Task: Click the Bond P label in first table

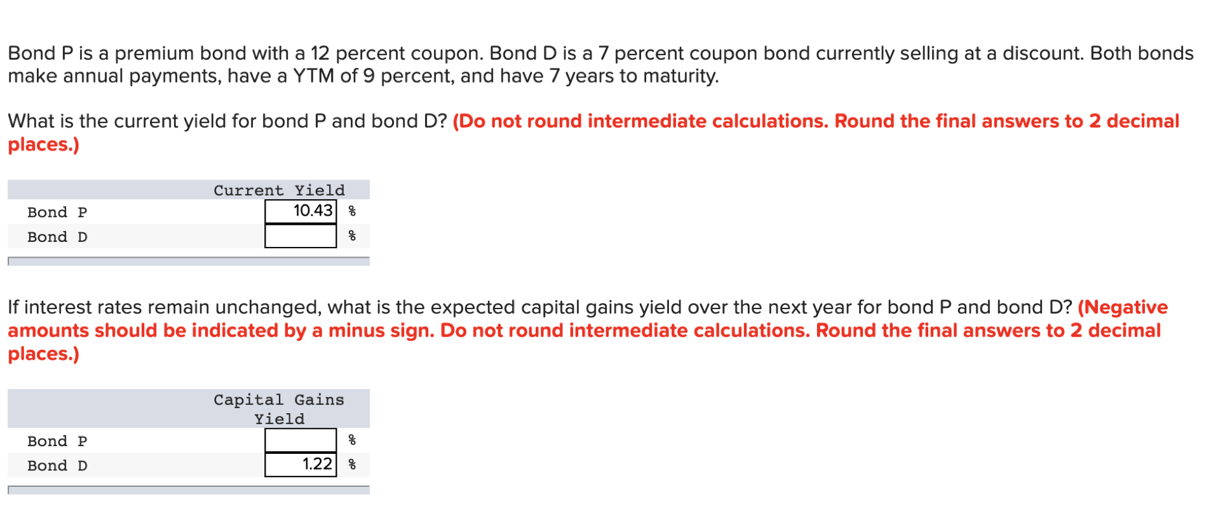Action: (x=57, y=212)
